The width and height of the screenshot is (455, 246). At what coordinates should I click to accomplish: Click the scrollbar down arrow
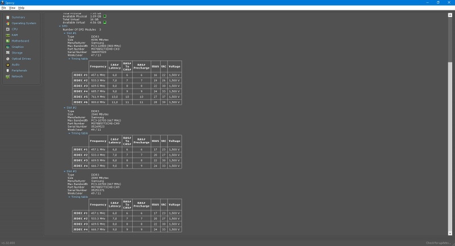pyautogui.click(x=450, y=234)
